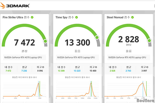Click the green checkmark next to Steel Nomad
The height and width of the screenshot is (103, 155).
coord(133,17)
